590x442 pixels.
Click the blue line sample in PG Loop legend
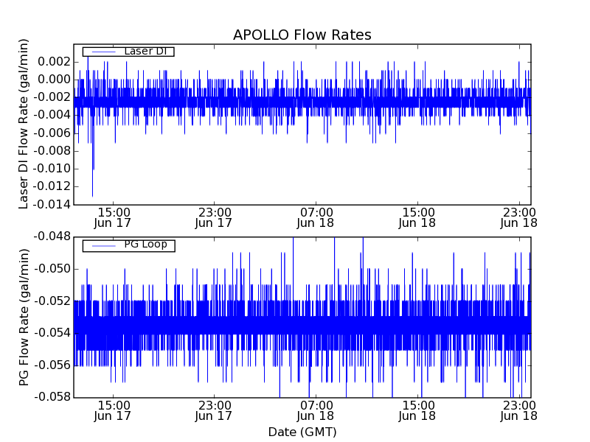[104, 246]
